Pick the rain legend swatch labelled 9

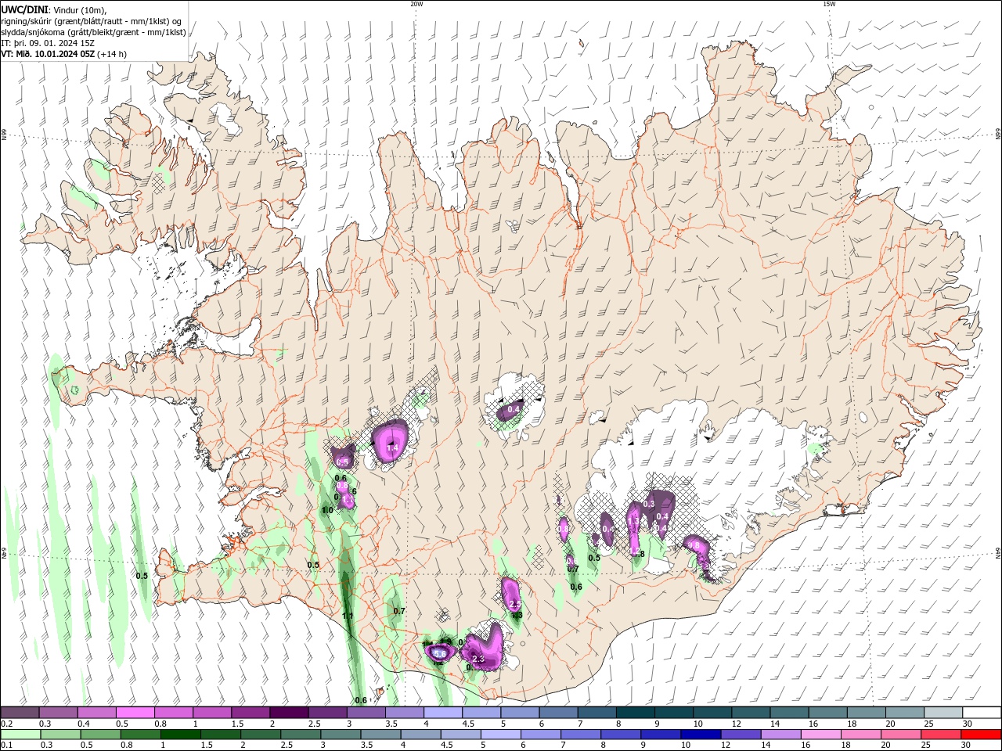pyautogui.click(x=661, y=735)
